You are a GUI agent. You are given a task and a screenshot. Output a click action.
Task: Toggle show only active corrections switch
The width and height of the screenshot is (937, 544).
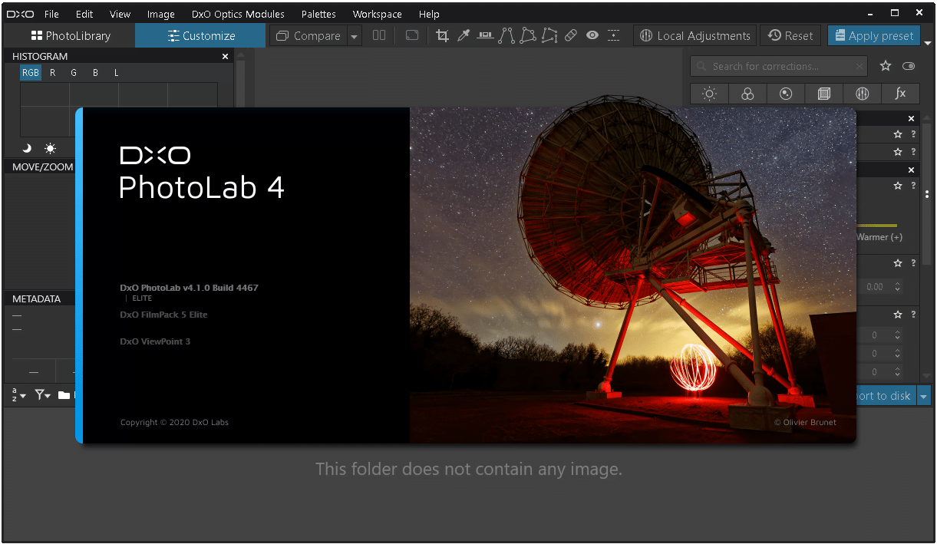pyautogui.click(x=909, y=67)
